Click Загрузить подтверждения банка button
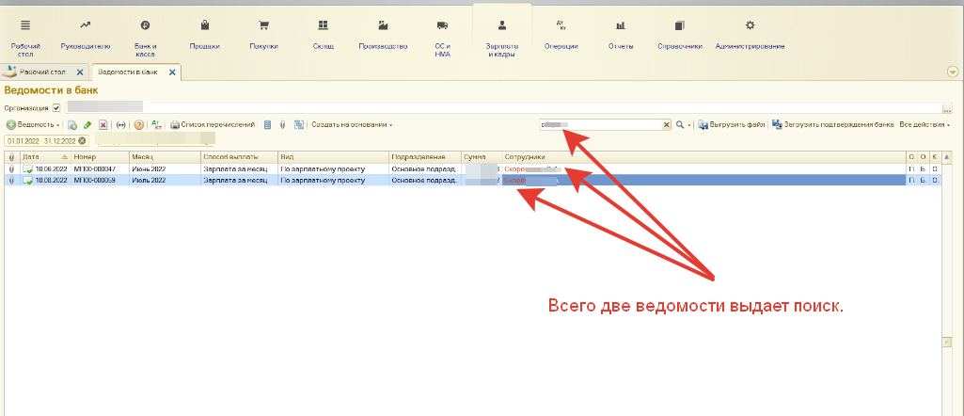This screenshot has width=964, height=416. pyautogui.click(x=832, y=124)
